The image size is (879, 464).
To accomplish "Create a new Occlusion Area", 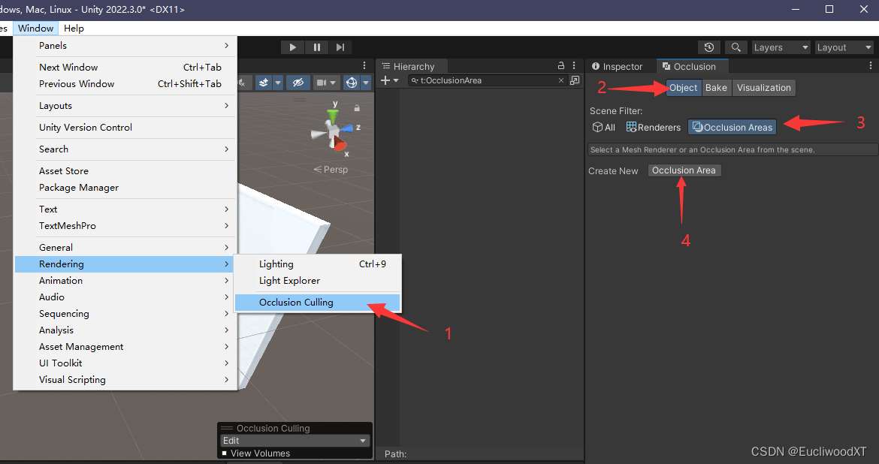I will coord(684,170).
